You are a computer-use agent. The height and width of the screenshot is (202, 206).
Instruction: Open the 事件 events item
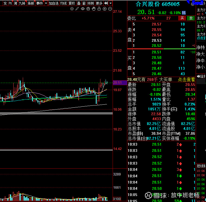pyautogui.click(x=40, y=3)
